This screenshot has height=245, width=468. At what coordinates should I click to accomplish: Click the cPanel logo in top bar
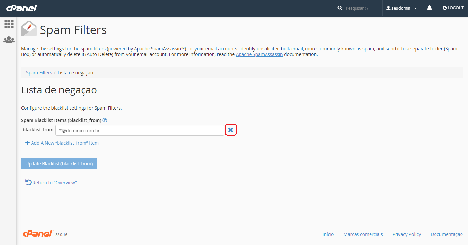pyautogui.click(x=21, y=8)
